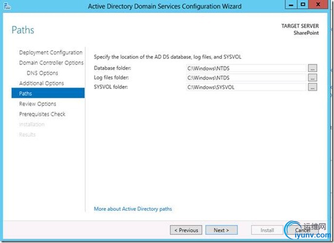Open the DNS Options step
The height and width of the screenshot is (243, 334).
(x=42, y=73)
